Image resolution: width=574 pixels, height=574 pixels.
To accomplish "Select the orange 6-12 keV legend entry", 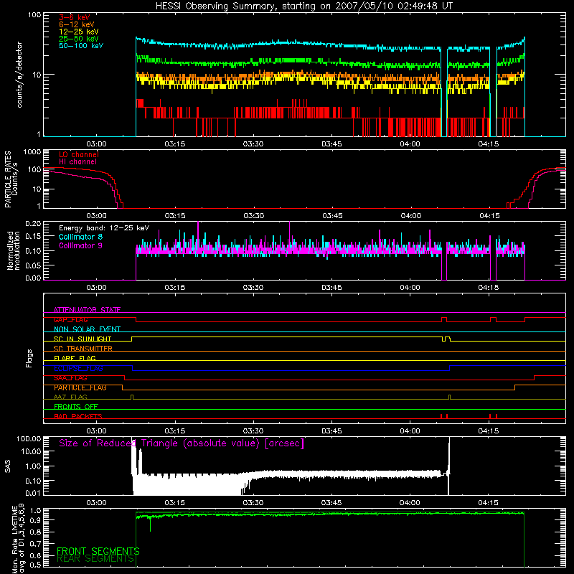I will [77, 24].
